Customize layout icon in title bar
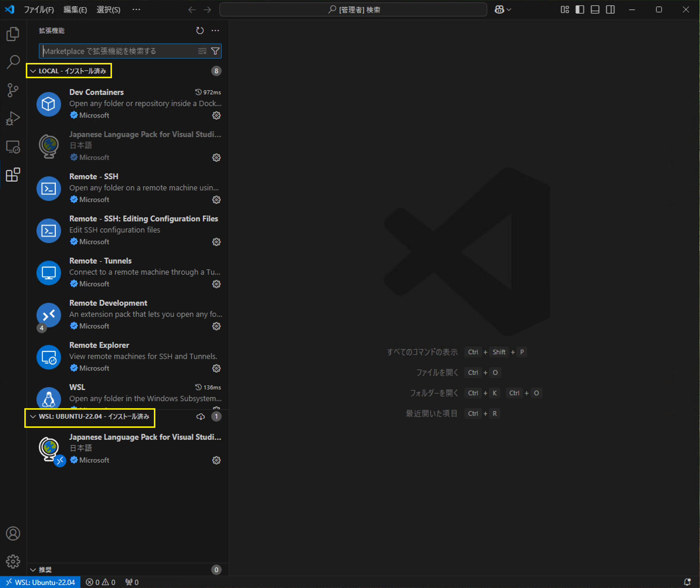Screen dimensions: 700x588 click(565, 10)
